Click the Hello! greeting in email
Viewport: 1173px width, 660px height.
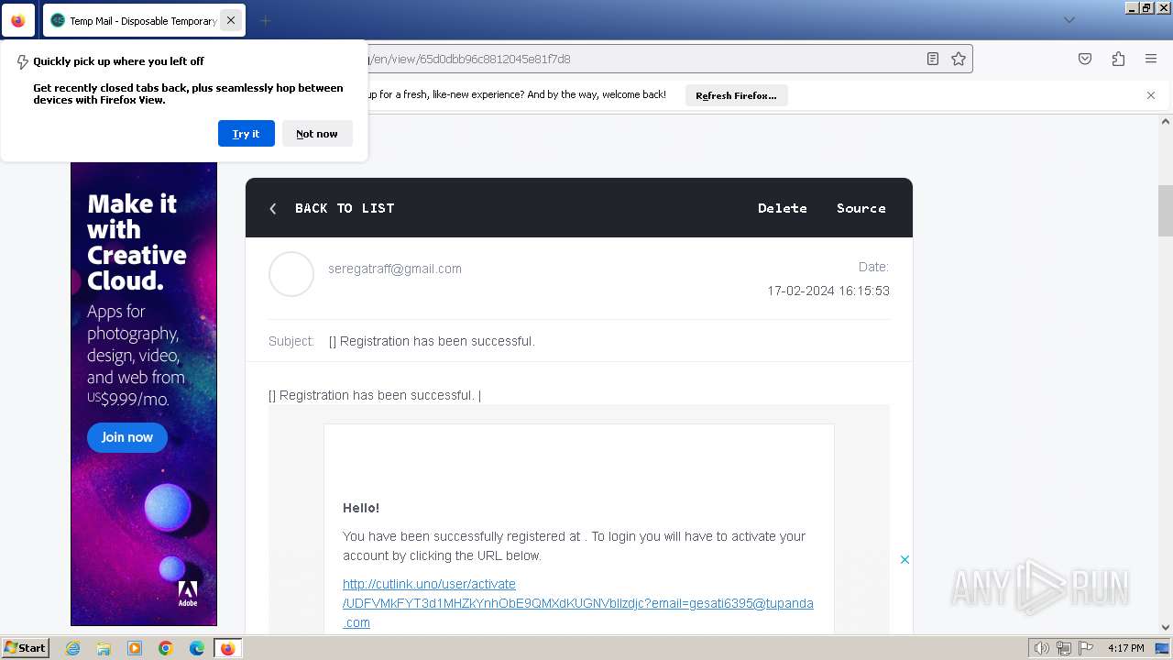361,508
